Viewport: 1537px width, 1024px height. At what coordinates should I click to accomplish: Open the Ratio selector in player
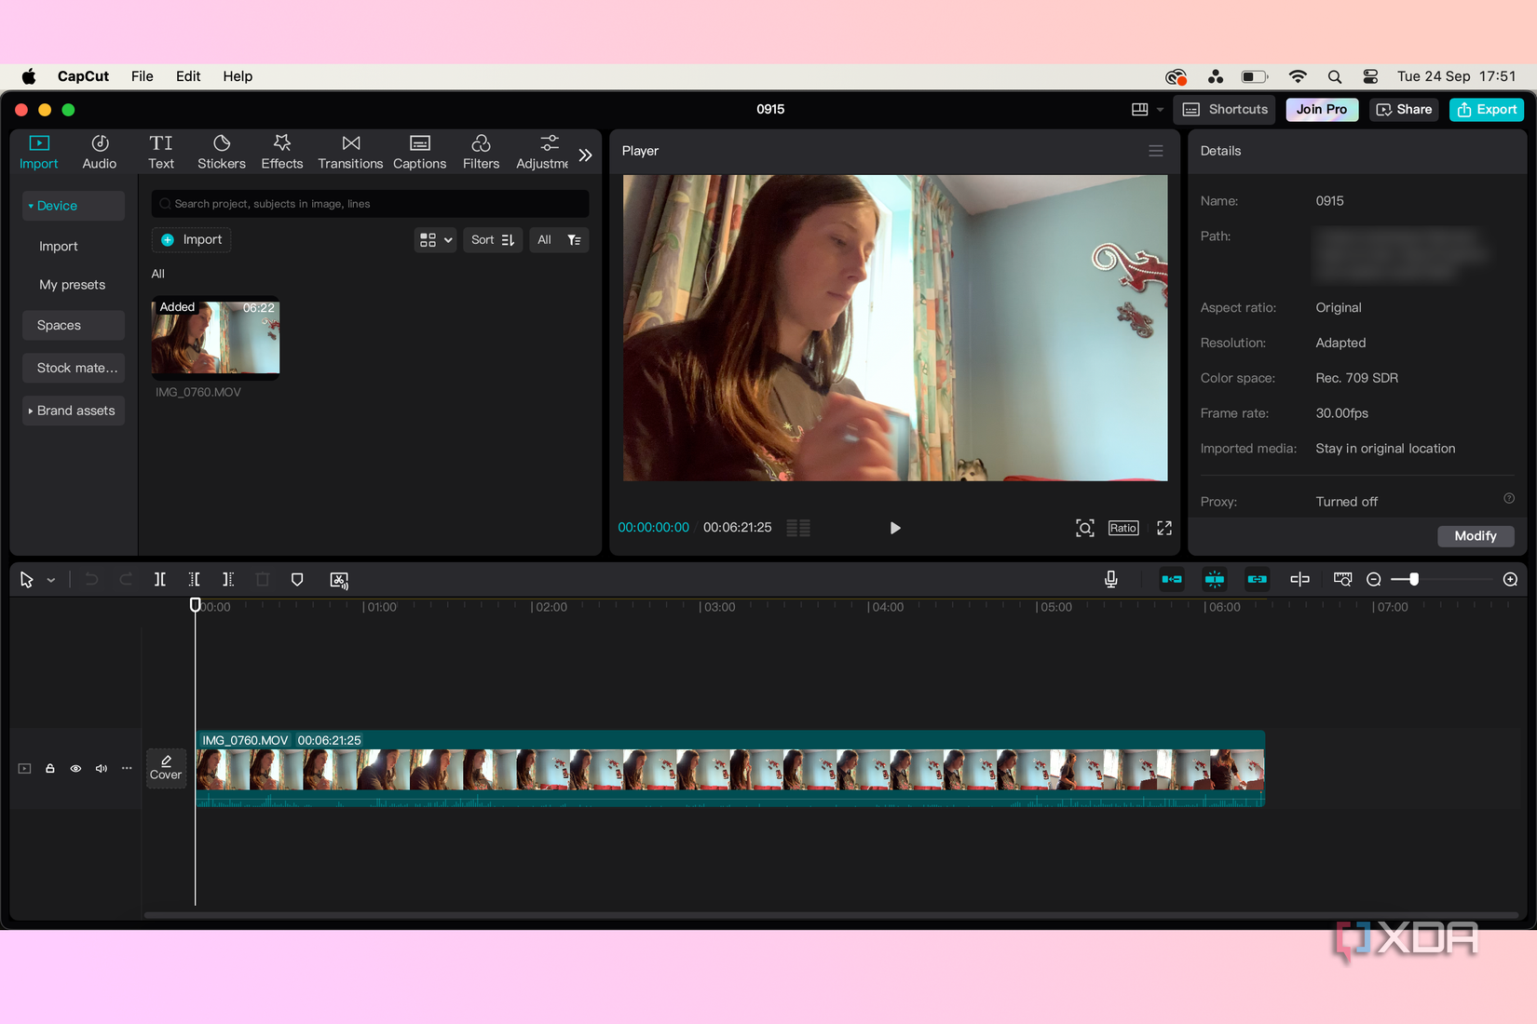tap(1123, 529)
